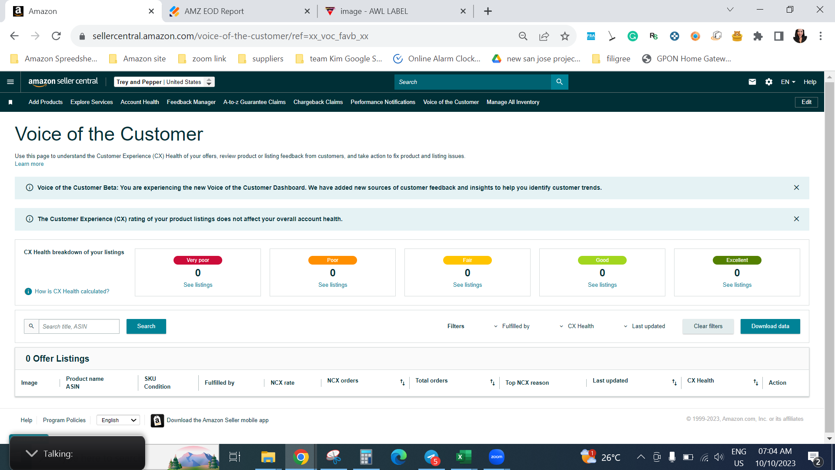The image size is (835, 470).
Task: Open Excel from the taskbar
Action: coord(464,457)
